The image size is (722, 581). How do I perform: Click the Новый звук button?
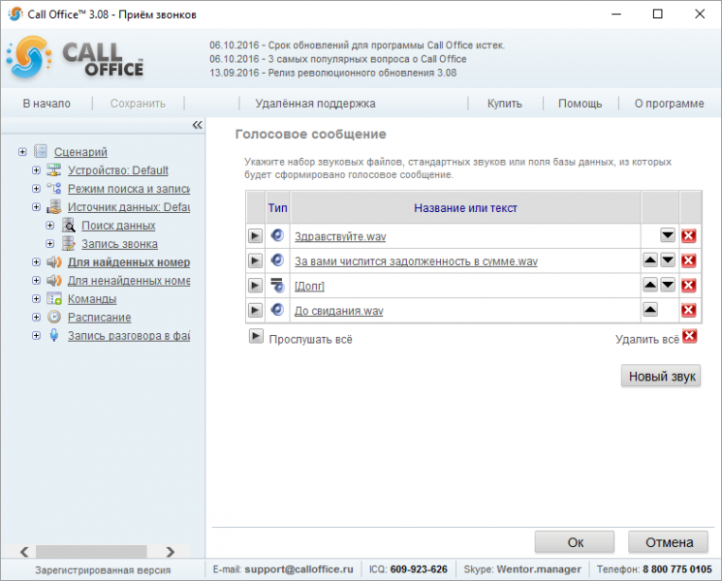661,377
